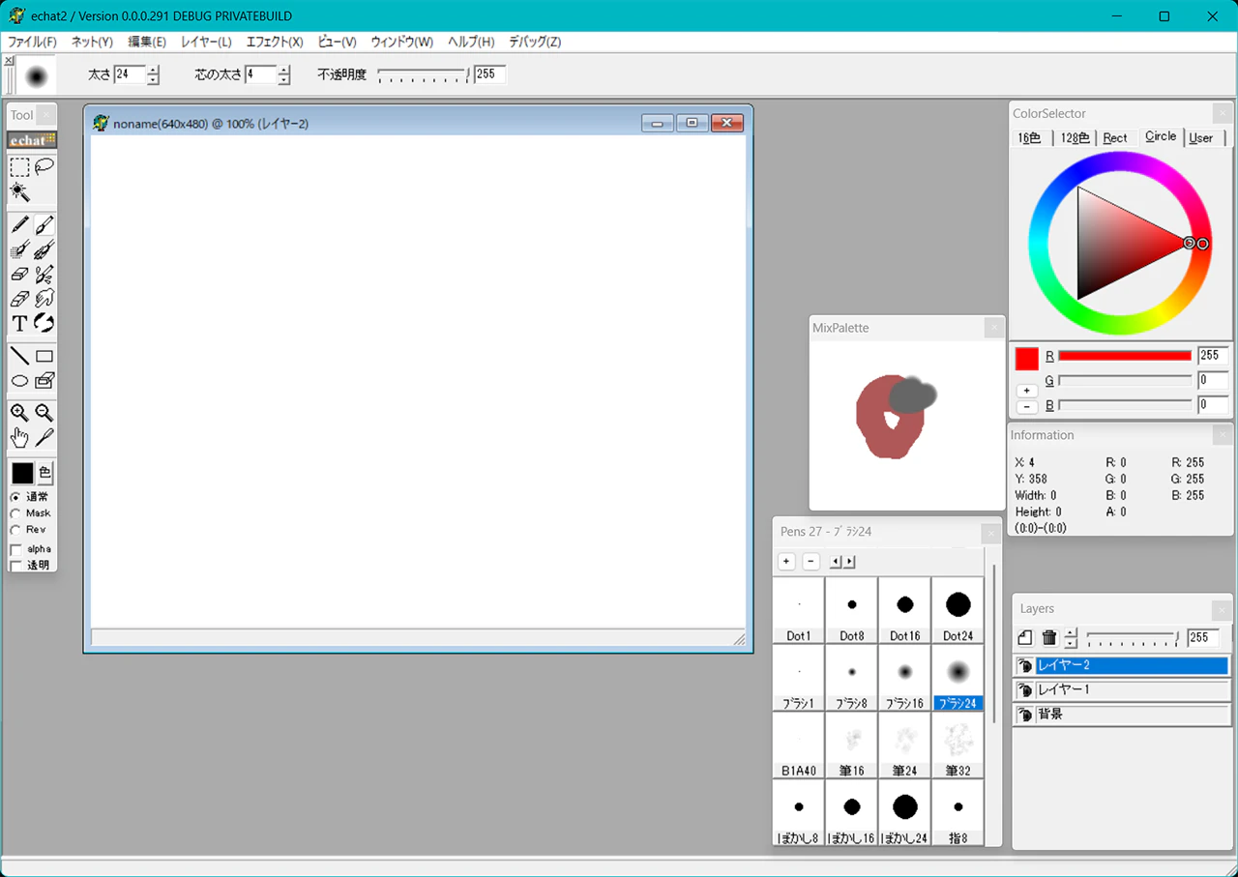Image resolution: width=1238 pixels, height=877 pixels.
Task: Select the pencil tool
Action: click(x=19, y=225)
